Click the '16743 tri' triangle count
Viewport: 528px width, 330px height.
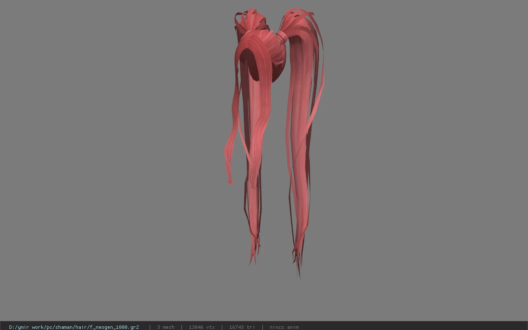[x=242, y=327]
